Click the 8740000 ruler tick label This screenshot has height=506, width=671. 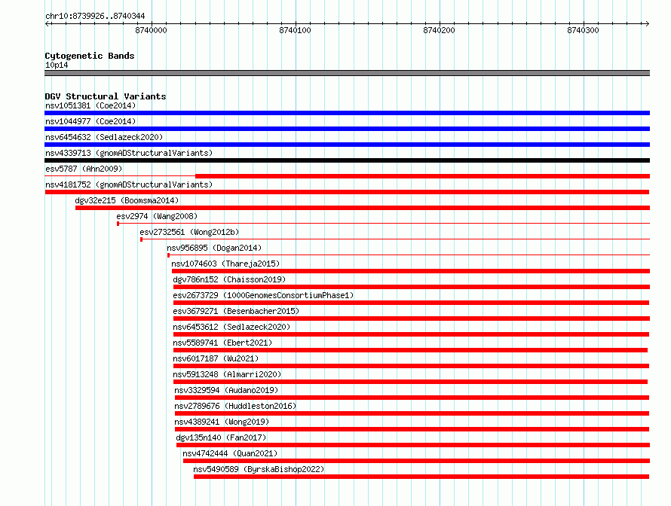point(151,30)
